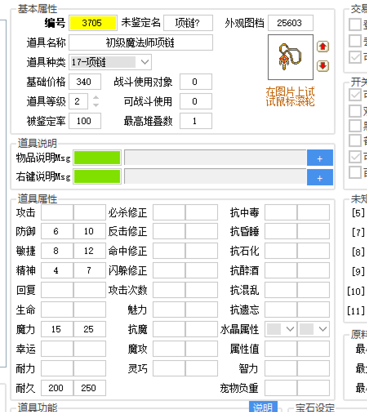
Task: Click the first 攻击 input field
Action: pos(57,212)
